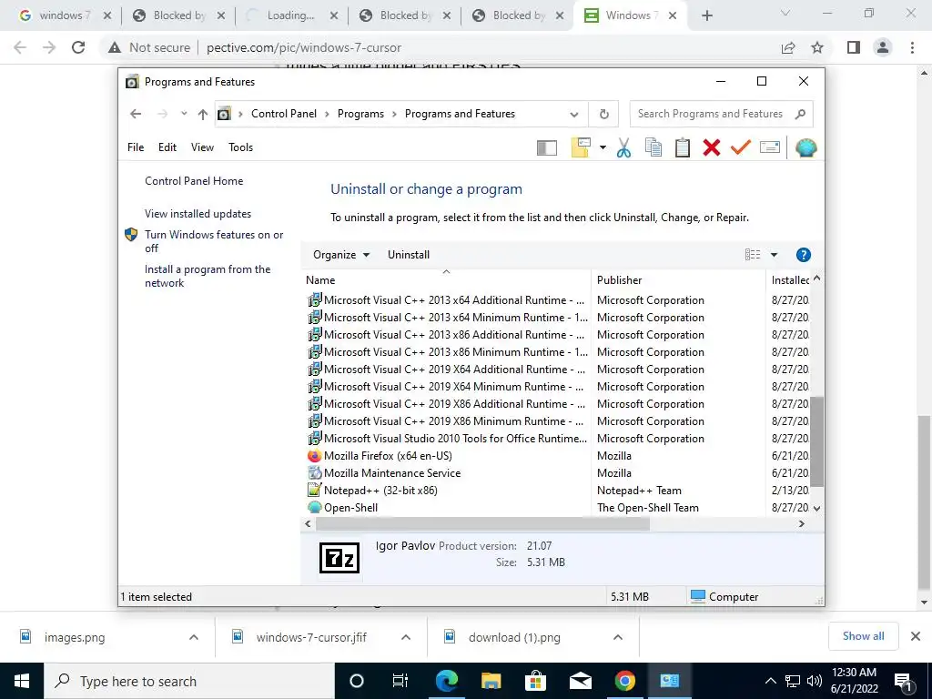932x699 pixels.
Task: Switch to the Loading... Chrome tab
Action: click(x=290, y=15)
